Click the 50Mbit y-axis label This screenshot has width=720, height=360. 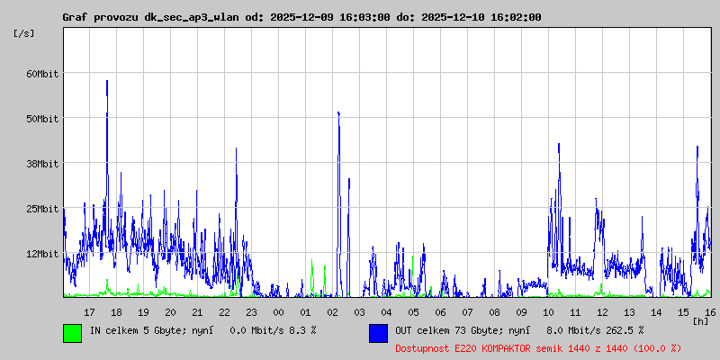coord(41,119)
